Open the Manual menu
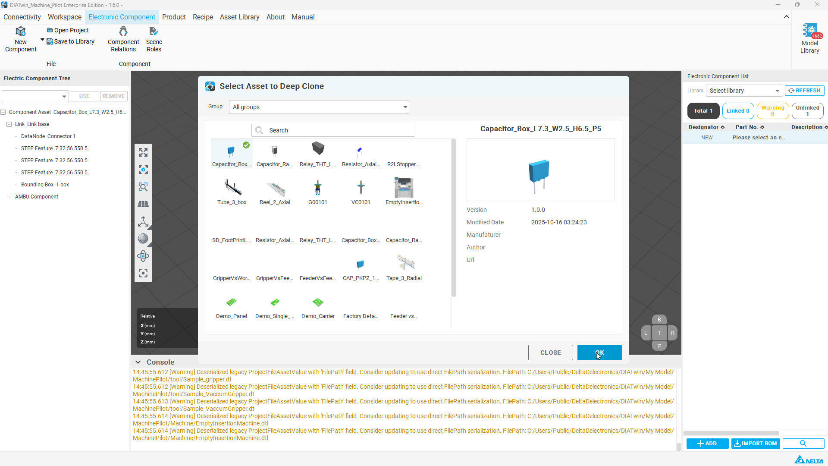Viewport: 828px width, 466px height. click(303, 17)
